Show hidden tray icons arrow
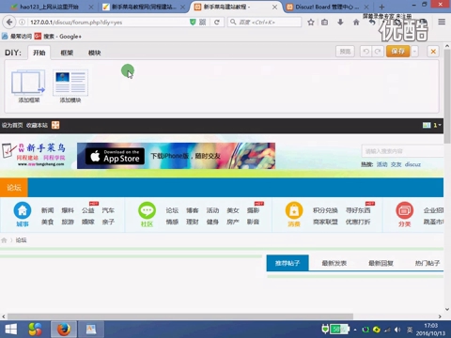This screenshot has width=451, height=338. pos(355,330)
